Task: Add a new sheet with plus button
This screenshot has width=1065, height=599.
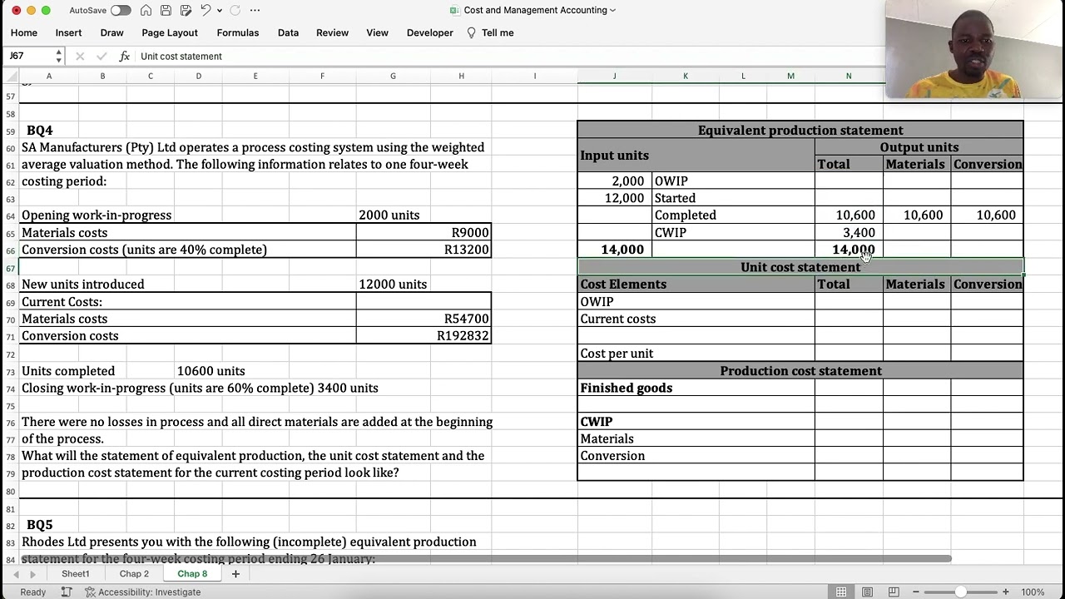Action: (x=235, y=574)
